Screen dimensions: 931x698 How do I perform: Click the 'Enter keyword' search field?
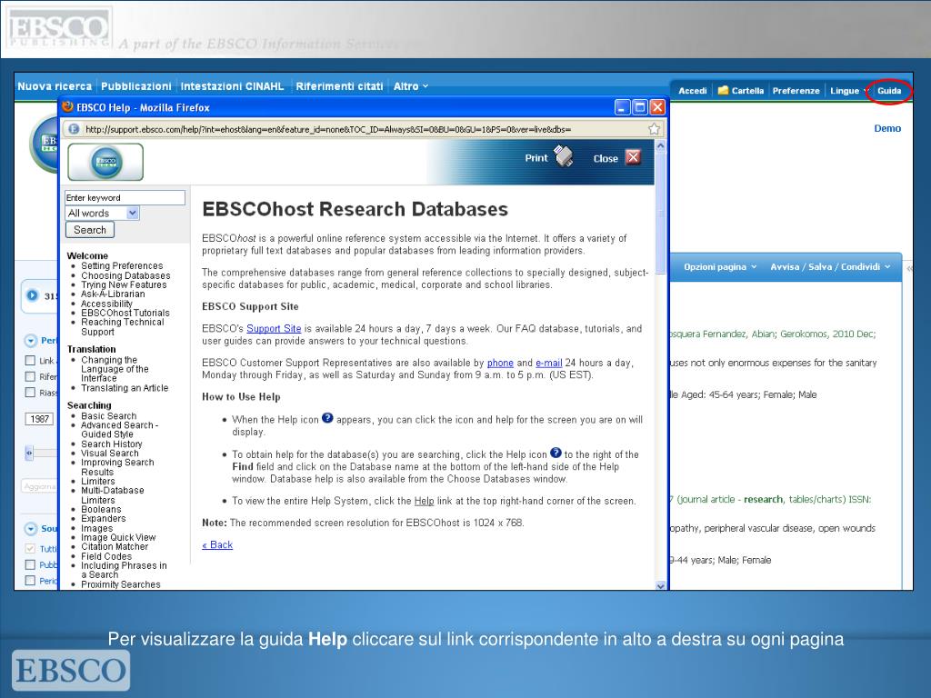[x=125, y=197]
